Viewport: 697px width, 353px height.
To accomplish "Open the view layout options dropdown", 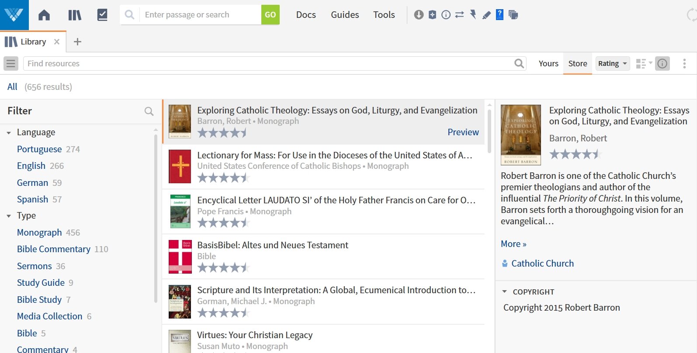I will (644, 64).
